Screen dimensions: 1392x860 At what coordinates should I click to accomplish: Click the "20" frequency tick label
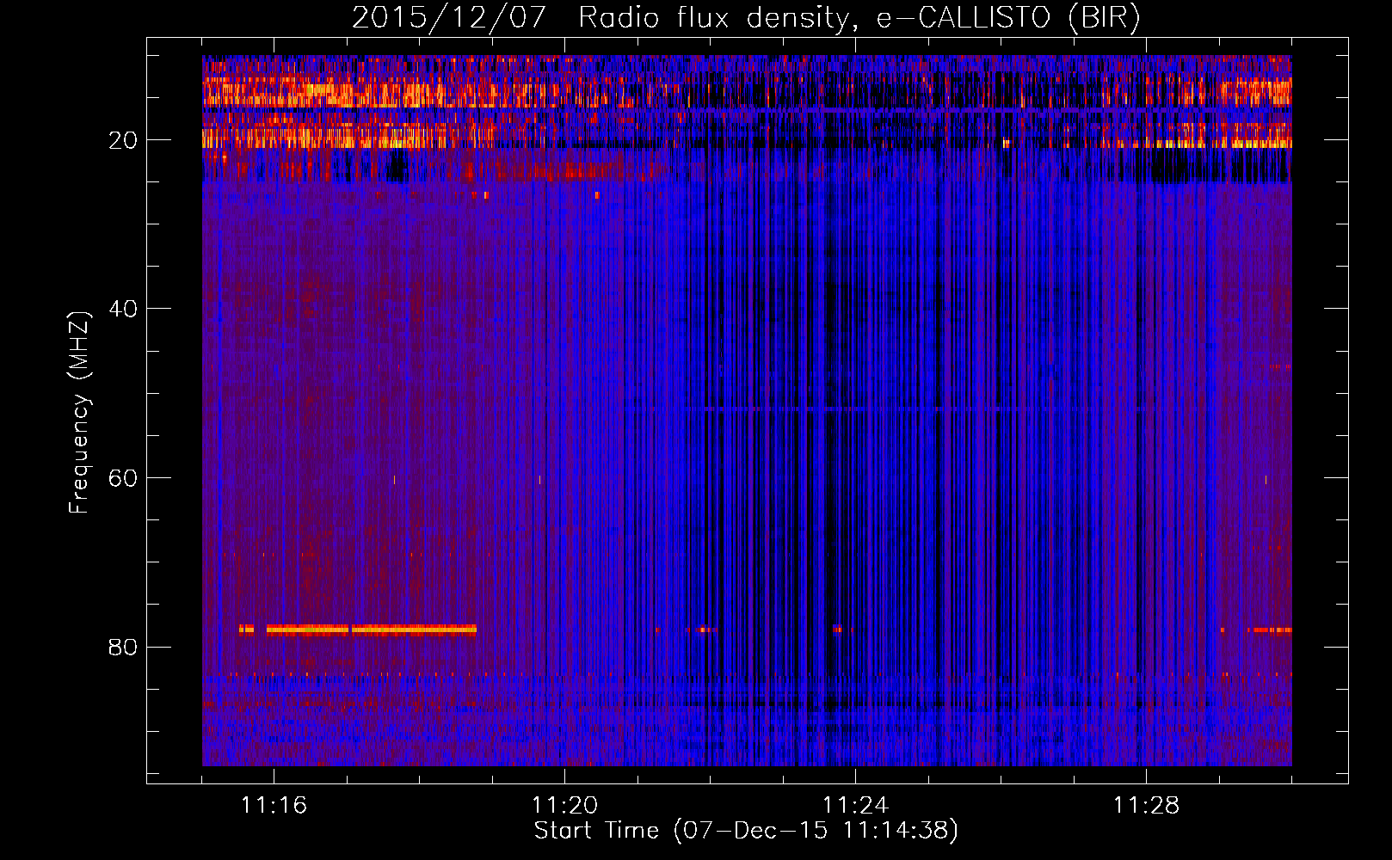[124, 140]
